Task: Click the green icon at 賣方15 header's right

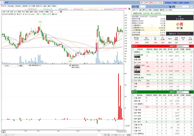Action: pyautogui.click(x=190, y=92)
